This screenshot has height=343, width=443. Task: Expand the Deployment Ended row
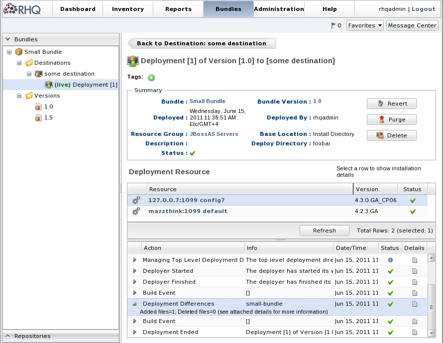[135, 332]
